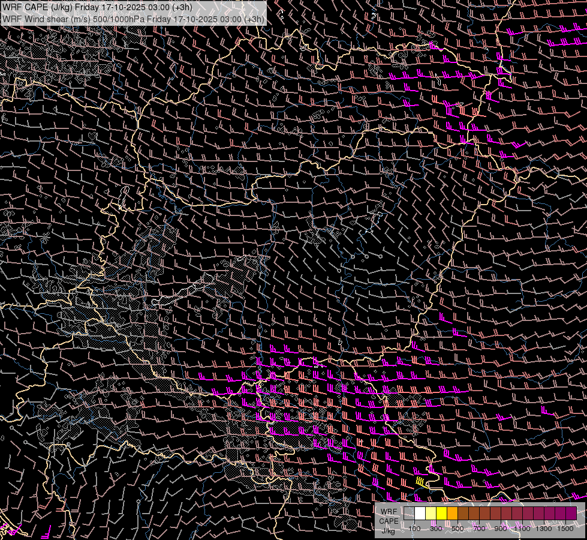
Task: Select the bright yellow CAPE legend swatch
Action: (442, 513)
